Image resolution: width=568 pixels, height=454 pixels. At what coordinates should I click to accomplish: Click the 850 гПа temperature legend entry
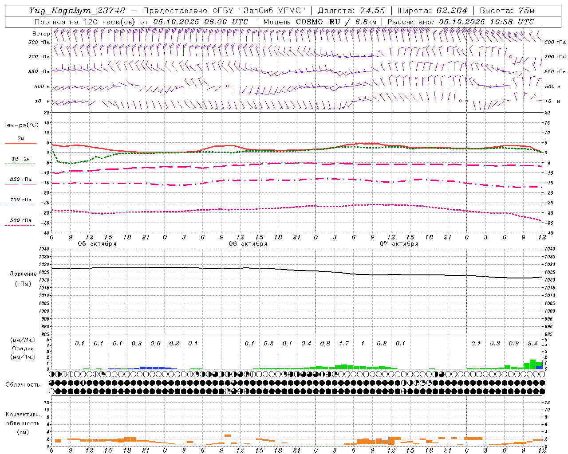tap(21, 180)
